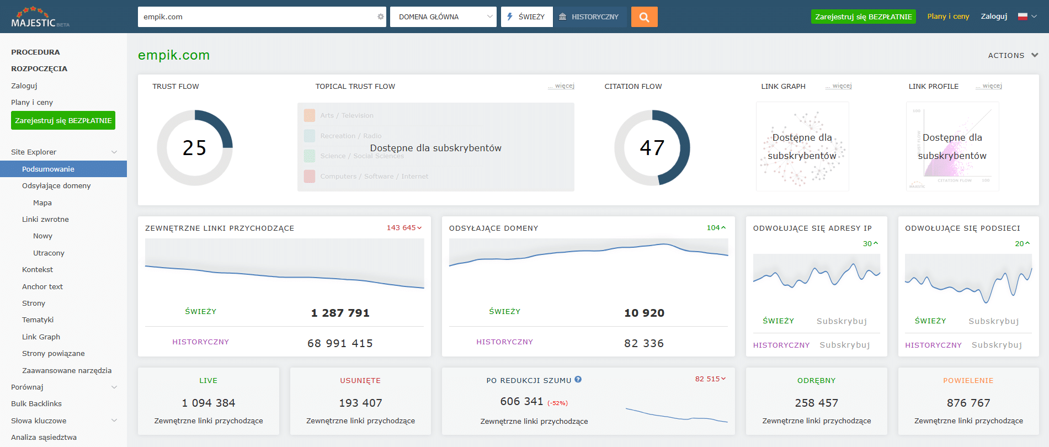Viewport: 1049px width, 447px height.
Task: Expand the language selector chevron
Action: coord(1034,17)
